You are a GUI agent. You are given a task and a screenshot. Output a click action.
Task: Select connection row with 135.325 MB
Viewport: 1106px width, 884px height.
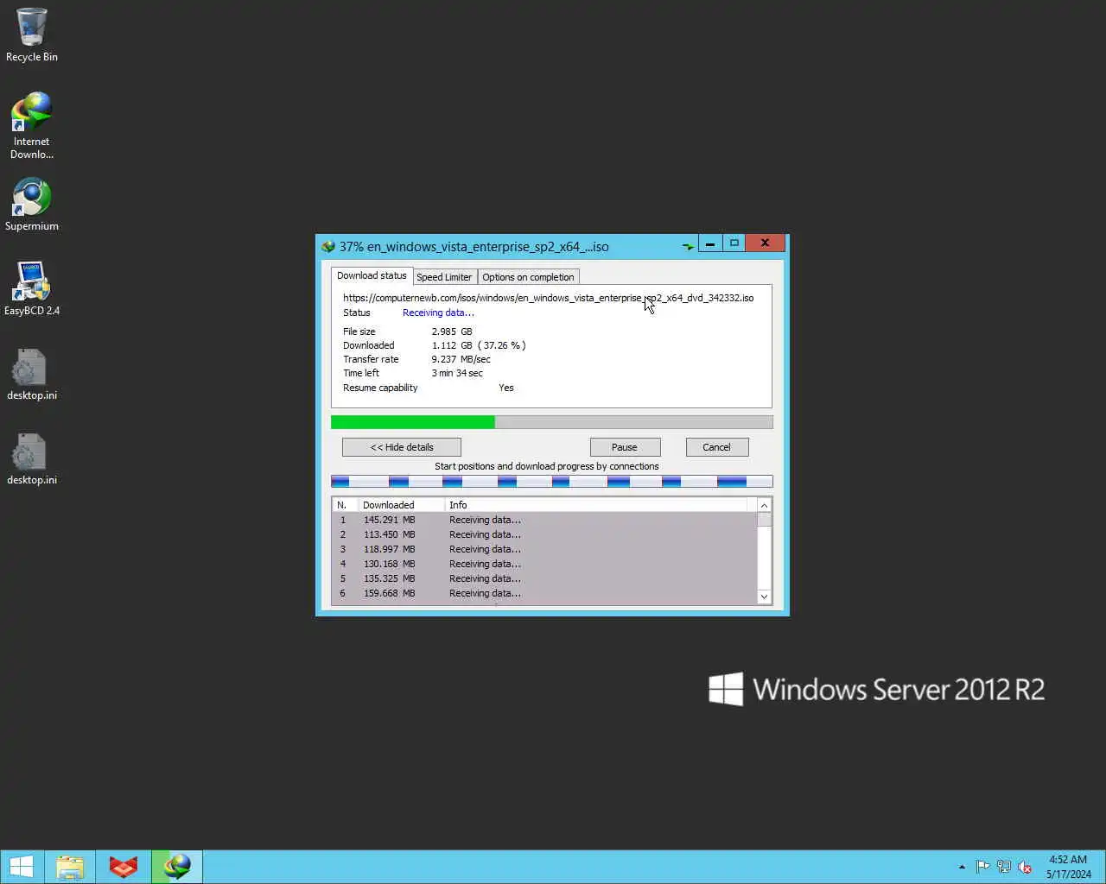click(x=544, y=578)
